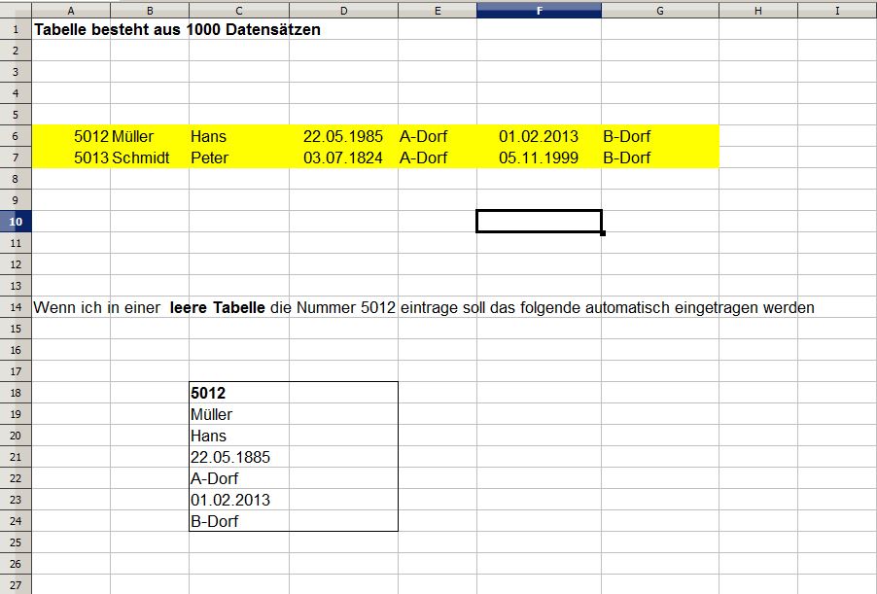This screenshot has width=877, height=594.
Task: Click cell with number 5012 in row 6
Action: (x=71, y=136)
